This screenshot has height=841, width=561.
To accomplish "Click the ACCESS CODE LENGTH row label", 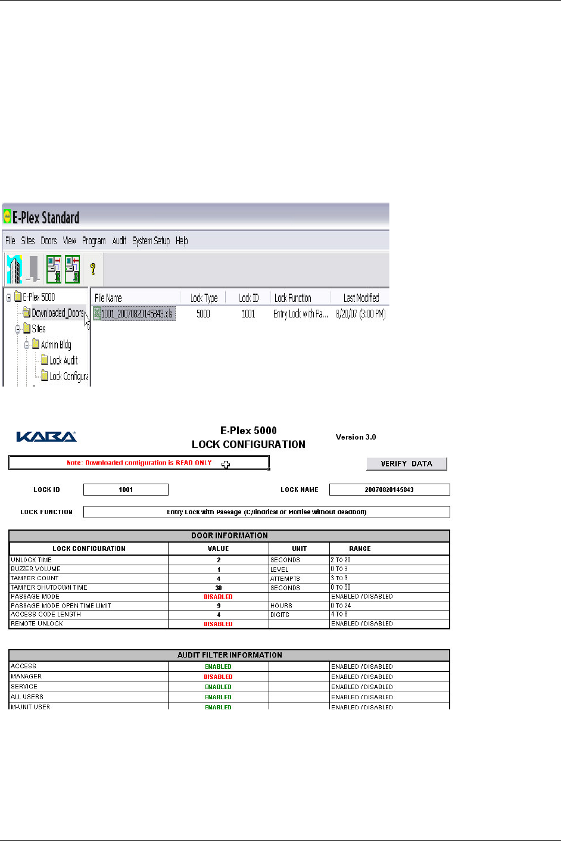I will [x=46, y=614].
